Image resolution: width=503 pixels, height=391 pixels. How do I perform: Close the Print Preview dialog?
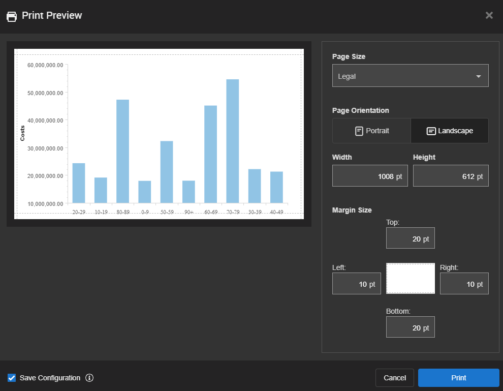click(x=489, y=15)
